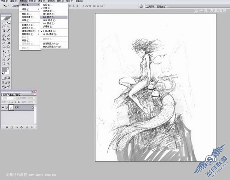Select the Eyedropper tool
230x180 pixels.
tap(8, 60)
